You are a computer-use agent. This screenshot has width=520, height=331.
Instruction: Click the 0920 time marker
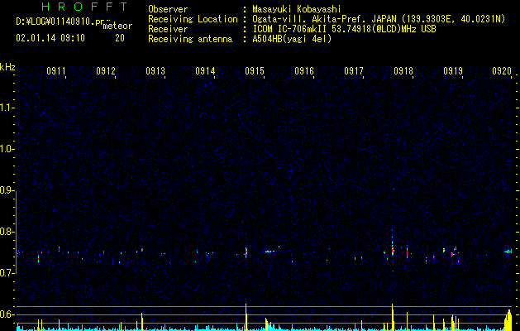point(502,71)
